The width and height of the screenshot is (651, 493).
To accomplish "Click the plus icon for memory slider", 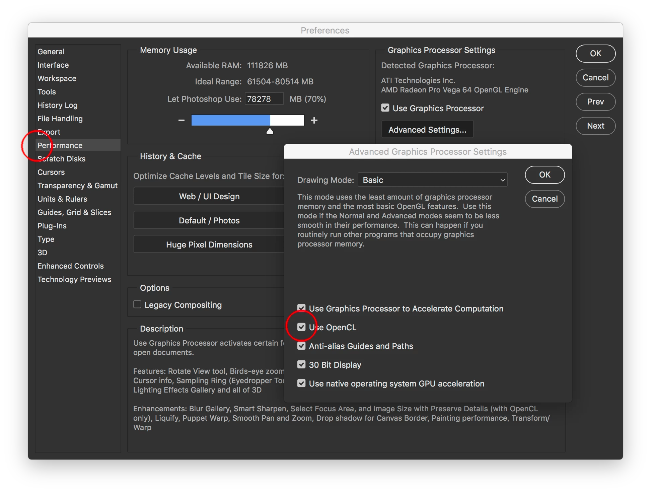I will tap(314, 120).
